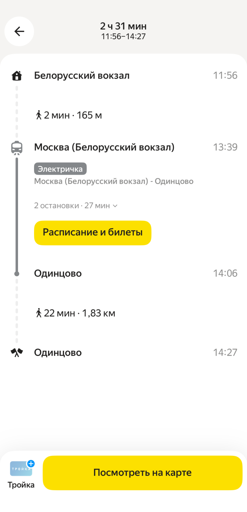Tap the finish flags icon at Одинцово
The image size is (247, 512).
17,352
